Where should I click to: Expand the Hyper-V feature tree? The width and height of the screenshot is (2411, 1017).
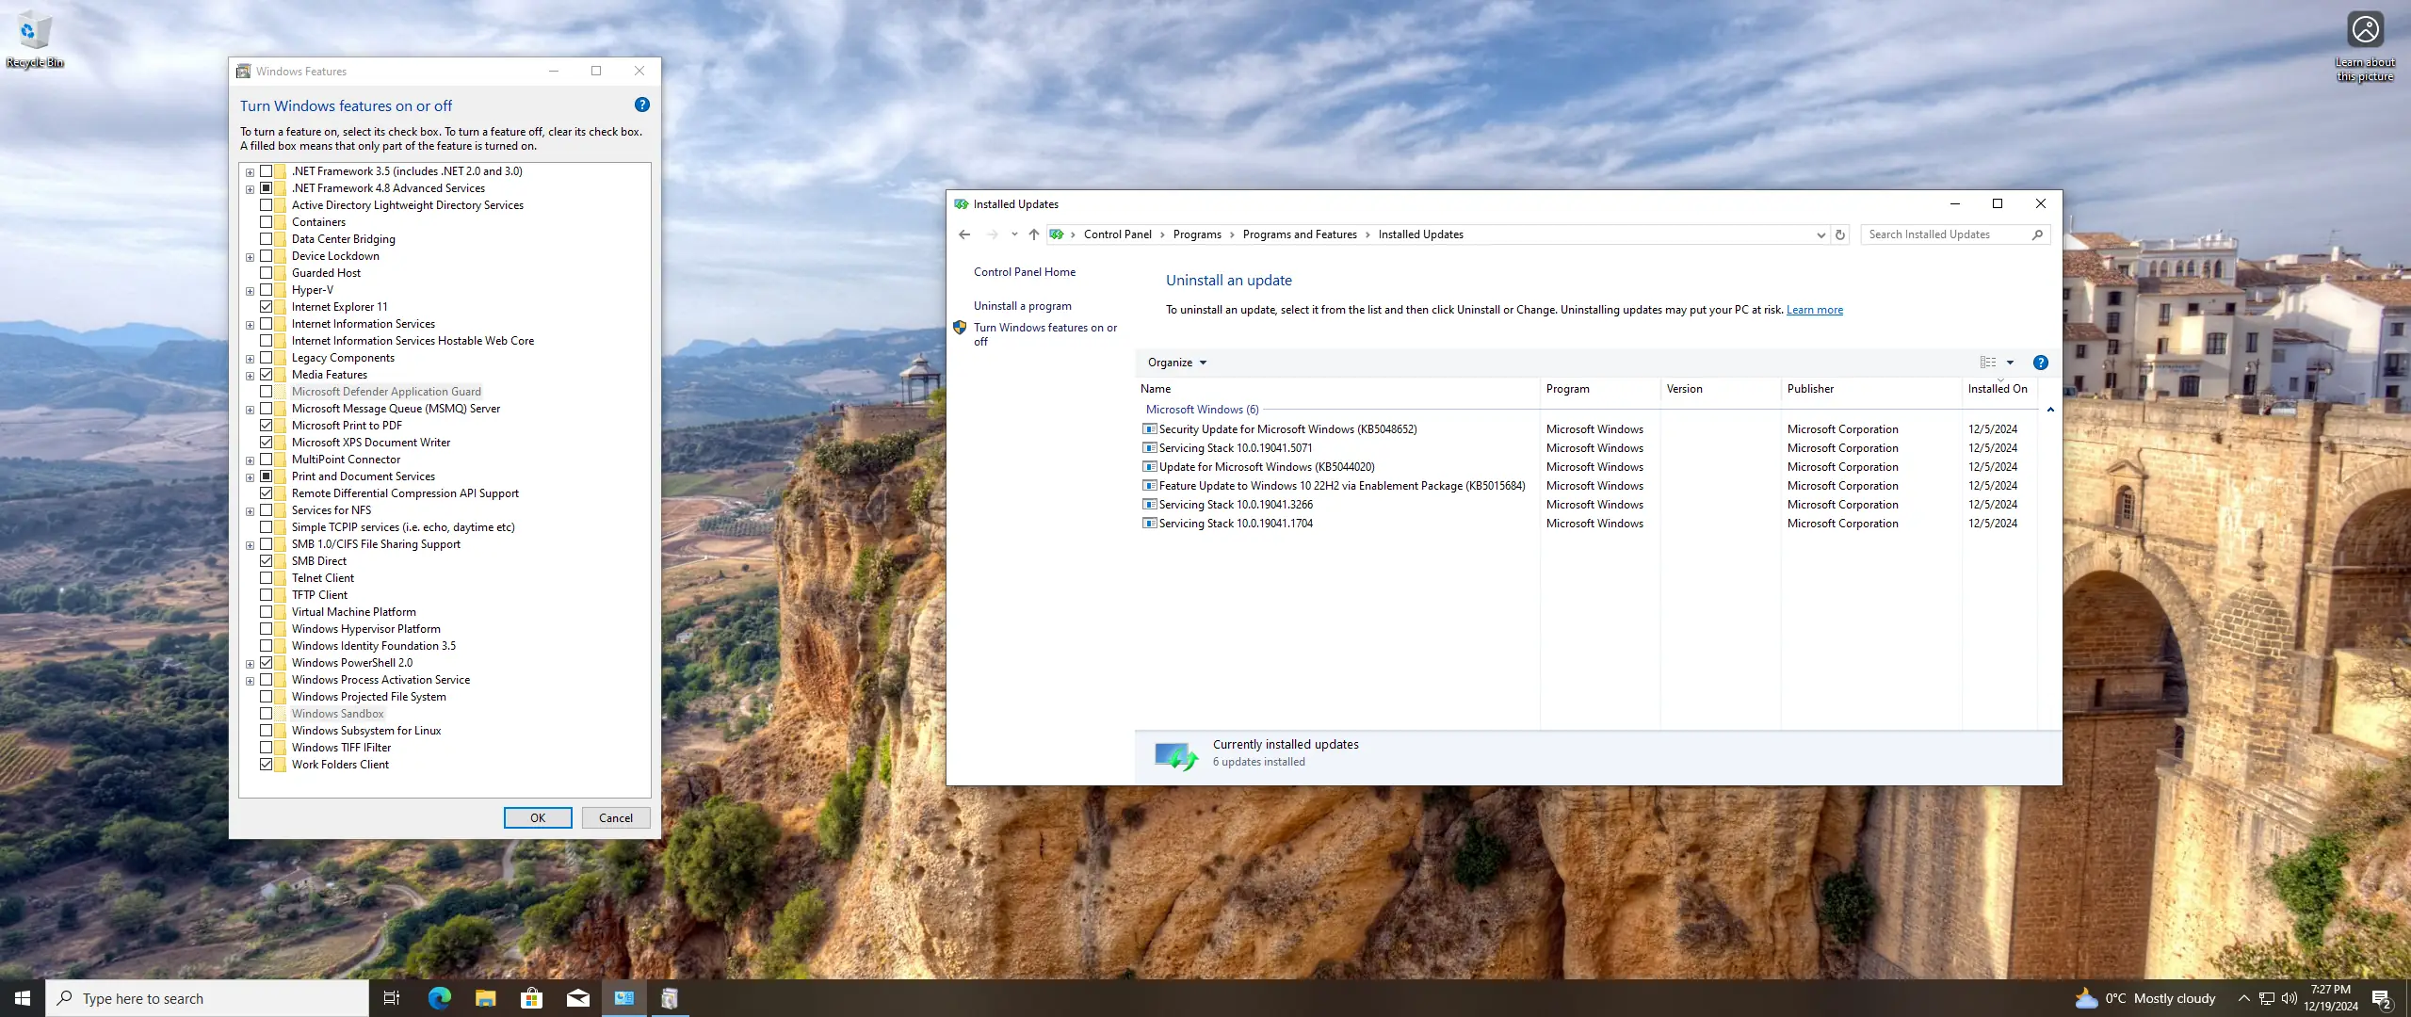coord(250,291)
